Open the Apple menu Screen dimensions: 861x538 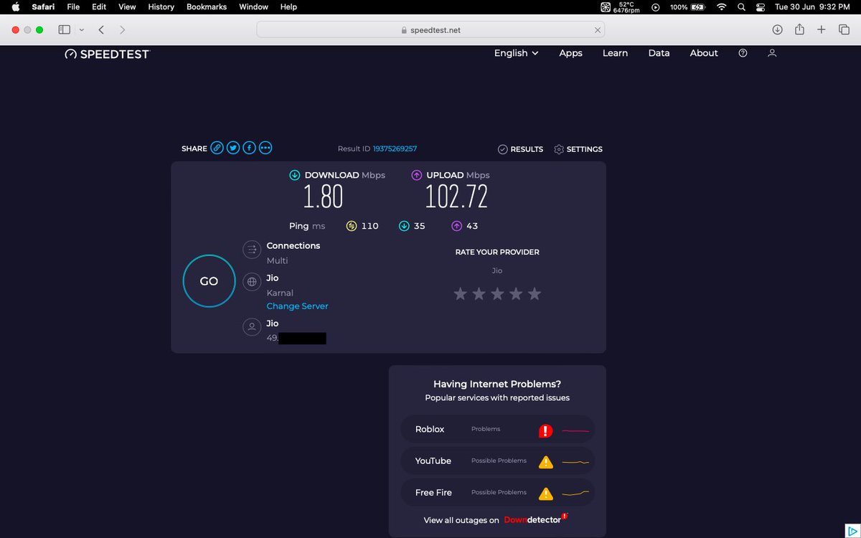16,6
